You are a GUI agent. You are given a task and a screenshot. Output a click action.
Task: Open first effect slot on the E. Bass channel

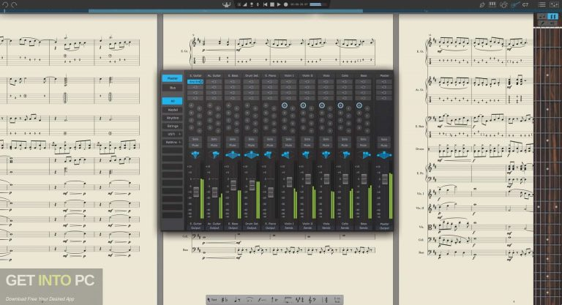(233, 82)
